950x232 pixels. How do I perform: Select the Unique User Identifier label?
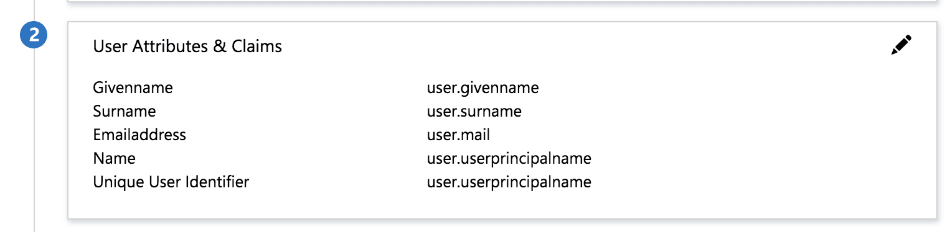click(171, 182)
